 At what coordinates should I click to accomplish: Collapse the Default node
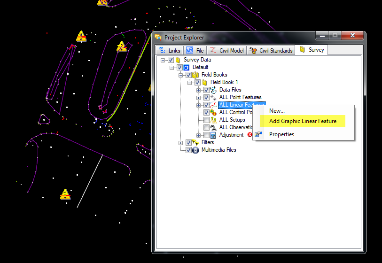click(172, 68)
